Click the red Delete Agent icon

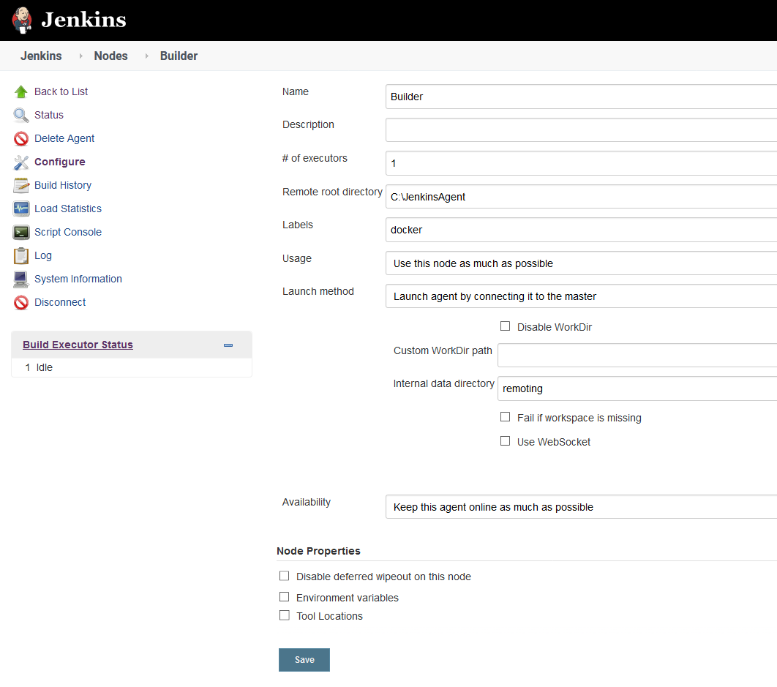click(21, 138)
